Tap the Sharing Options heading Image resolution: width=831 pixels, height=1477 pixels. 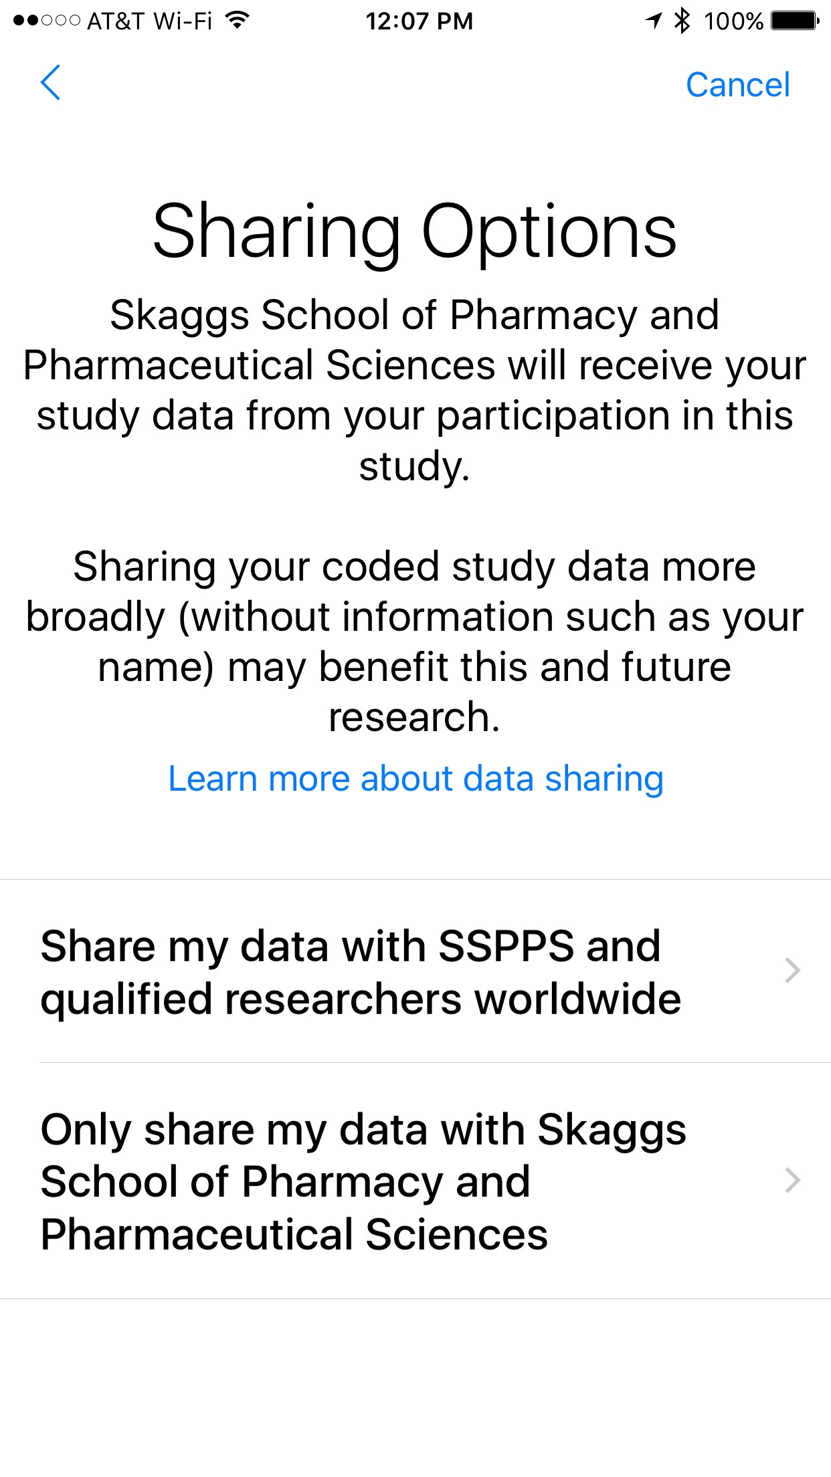pyautogui.click(x=415, y=231)
